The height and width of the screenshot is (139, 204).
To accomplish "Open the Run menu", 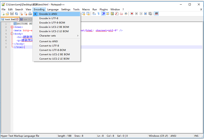I will (95, 9).
